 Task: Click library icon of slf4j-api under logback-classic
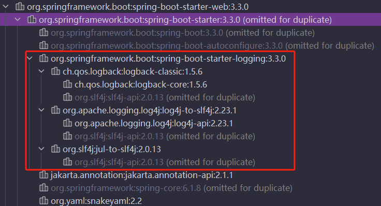(x=67, y=97)
